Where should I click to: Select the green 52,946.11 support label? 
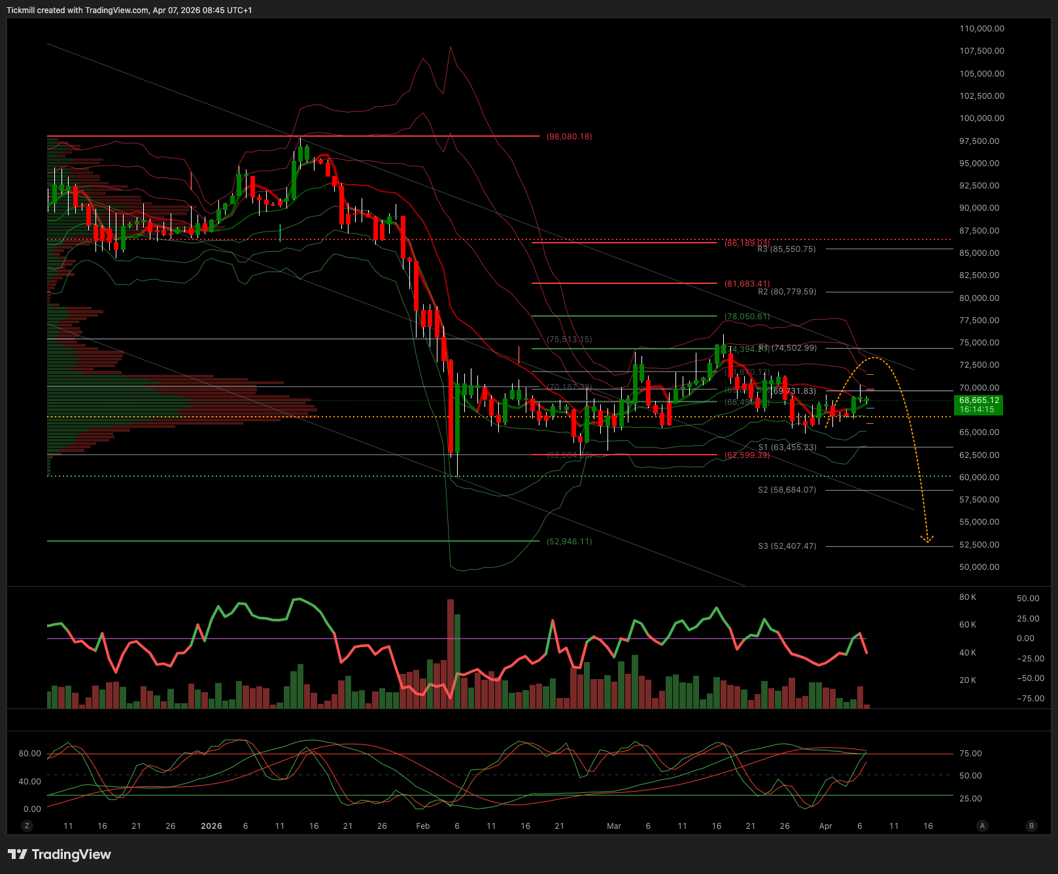tap(569, 542)
